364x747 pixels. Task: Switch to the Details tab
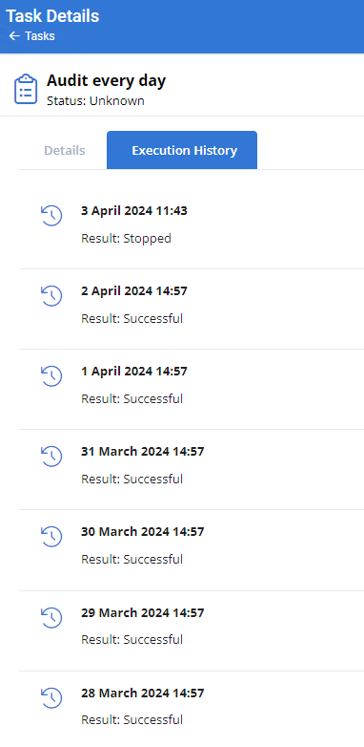pos(65,151)
